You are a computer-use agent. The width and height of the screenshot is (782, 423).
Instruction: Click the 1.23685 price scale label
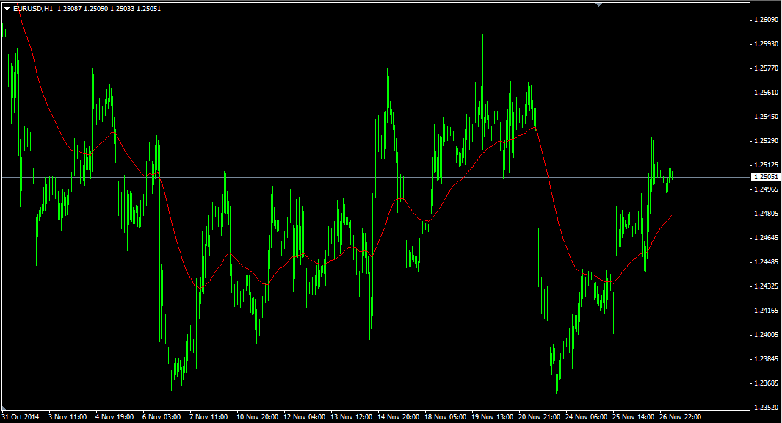coord(766,383)
